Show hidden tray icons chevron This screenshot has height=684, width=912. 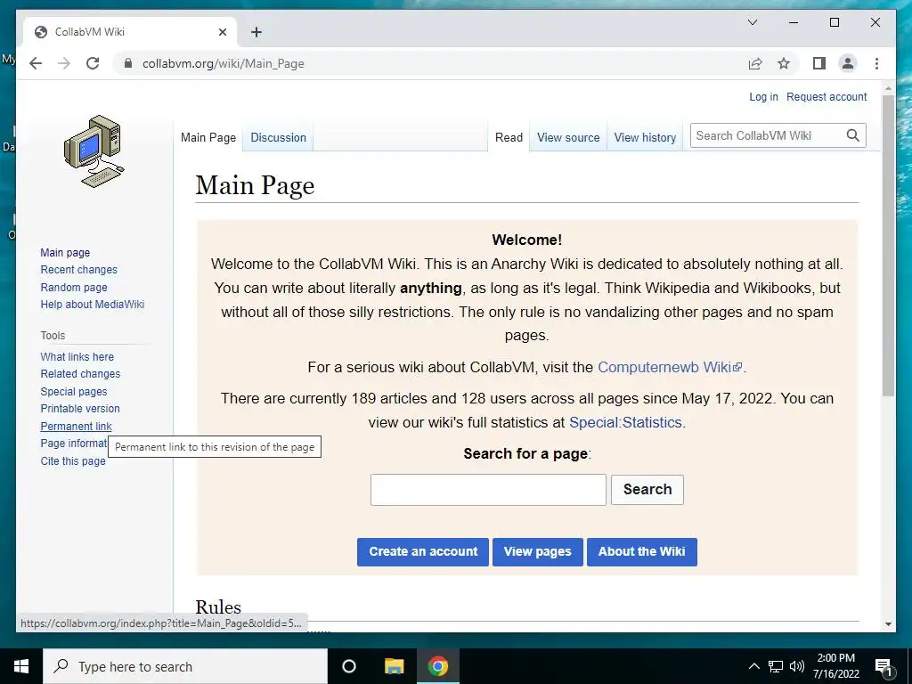point(753,666)
